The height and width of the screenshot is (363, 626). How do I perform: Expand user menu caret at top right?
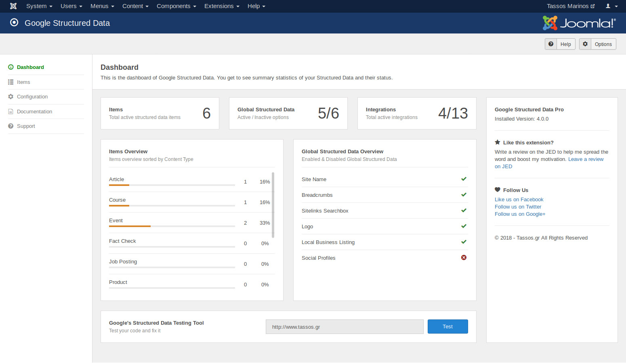coord(616,6)
